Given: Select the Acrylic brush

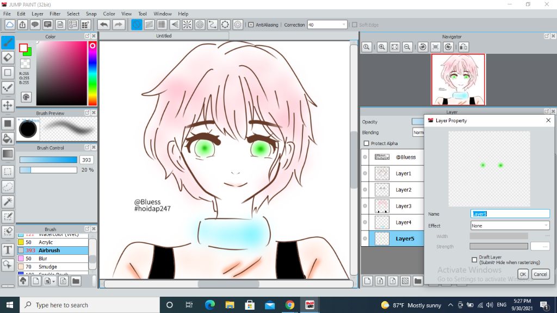Looking at the screenshot, I should tap(53, 242).
